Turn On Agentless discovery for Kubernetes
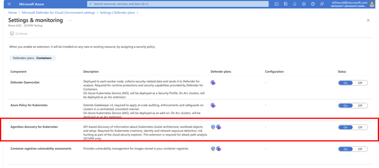 (x=346, y=127)
